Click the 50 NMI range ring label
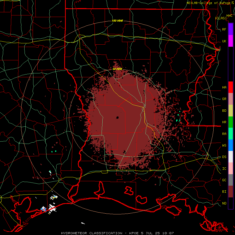 tap(117, 69)
